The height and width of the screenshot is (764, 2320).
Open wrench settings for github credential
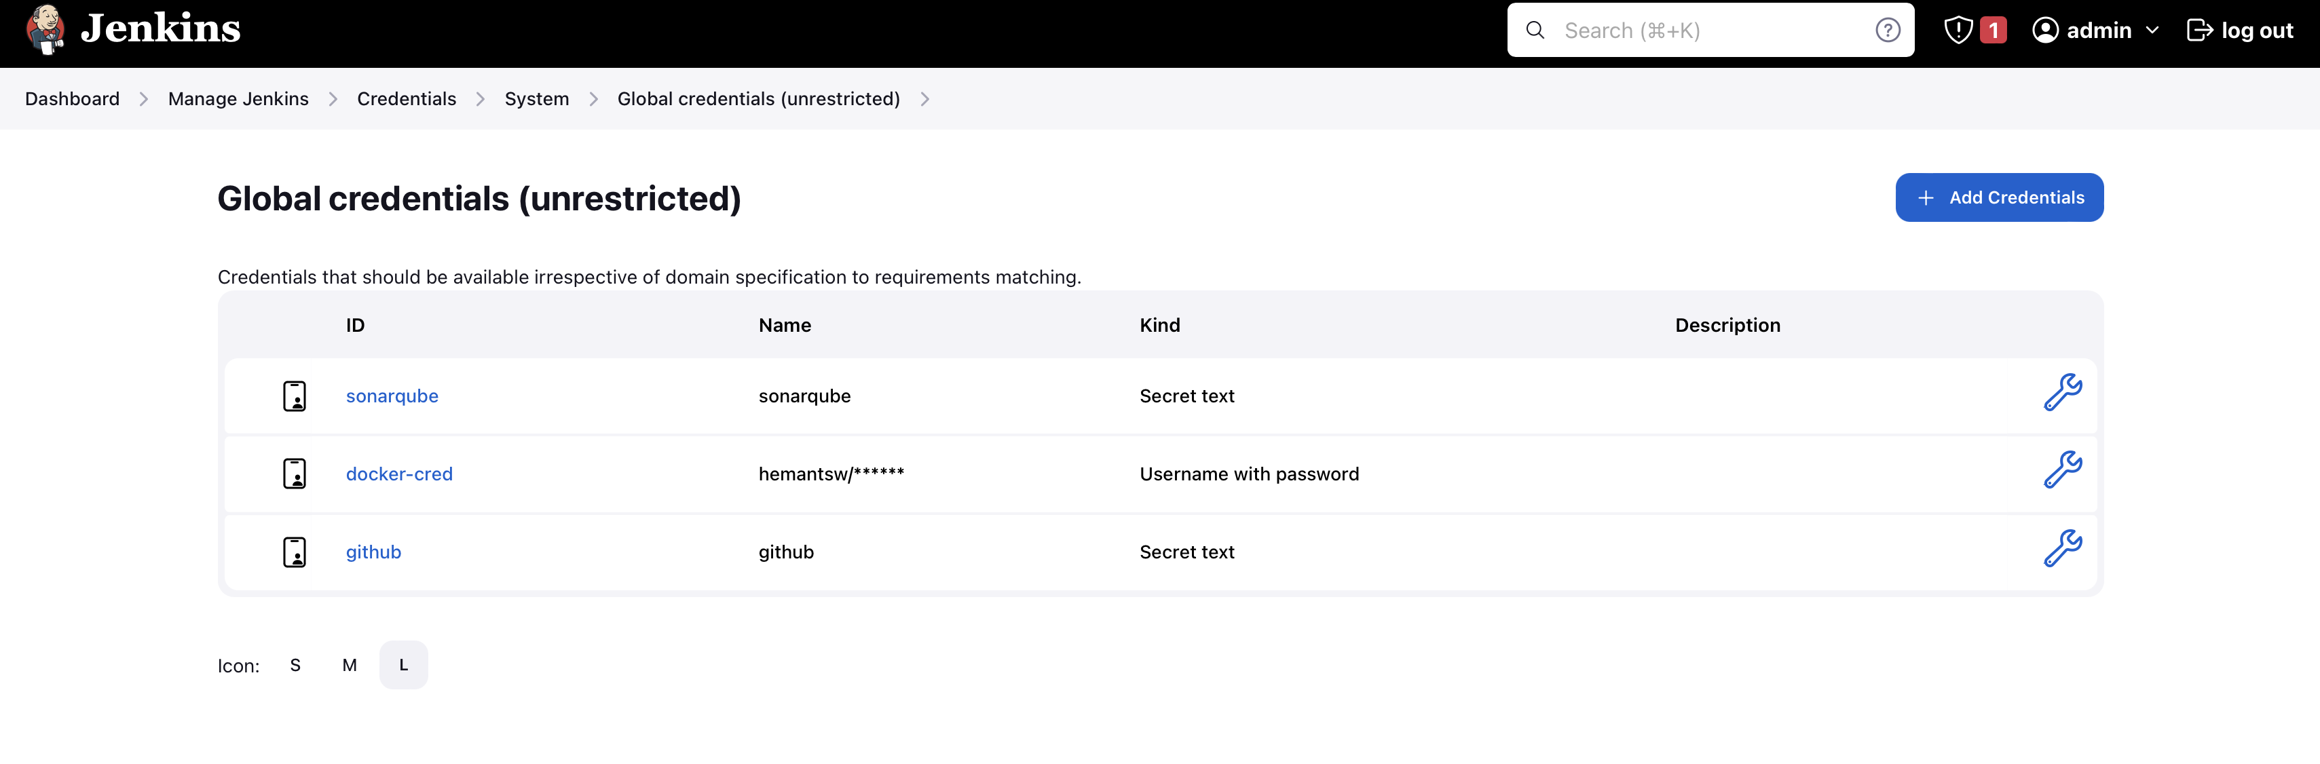(x=2063, y=548)
